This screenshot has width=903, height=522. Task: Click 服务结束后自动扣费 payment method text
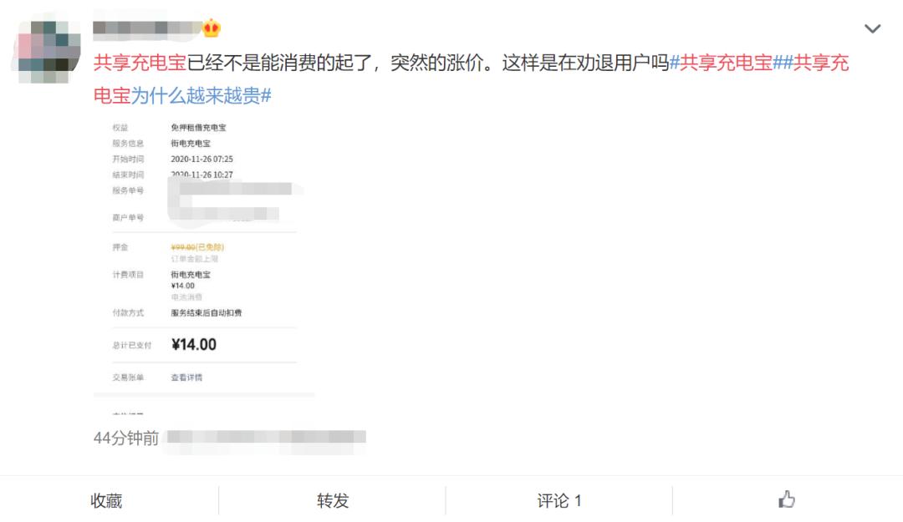pyautogui.click(x=207, y=313)
